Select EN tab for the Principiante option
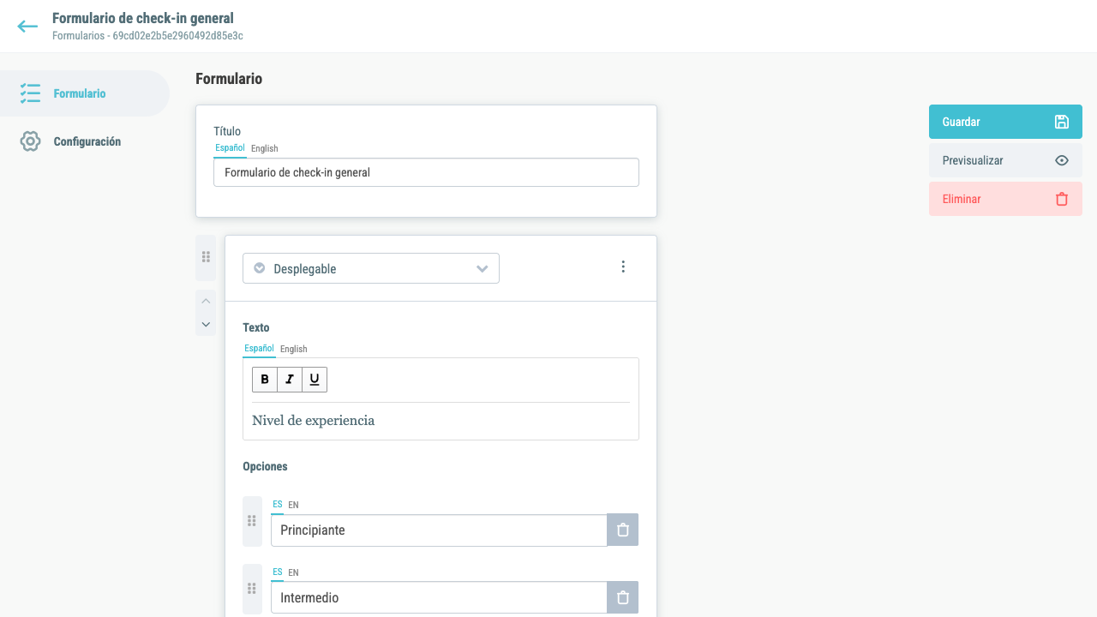 click(293, 505)
